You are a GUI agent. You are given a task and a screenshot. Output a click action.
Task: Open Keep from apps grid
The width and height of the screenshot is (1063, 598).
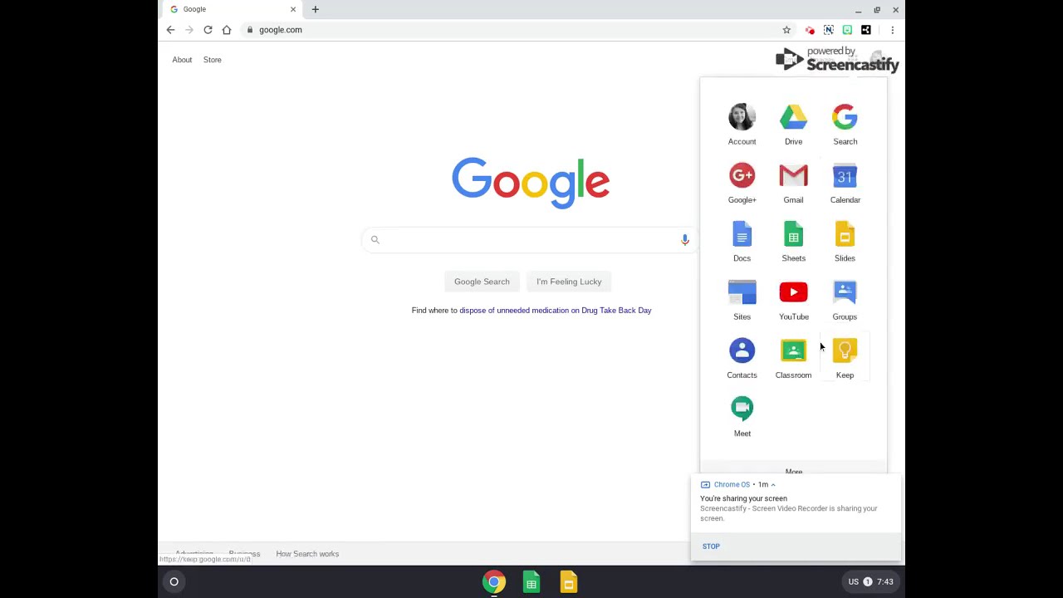coord(845,358)
